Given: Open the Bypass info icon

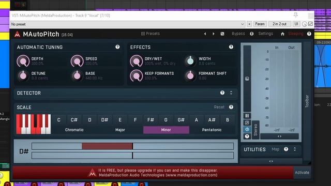Looking at the screenshot, I should (252, 34).
